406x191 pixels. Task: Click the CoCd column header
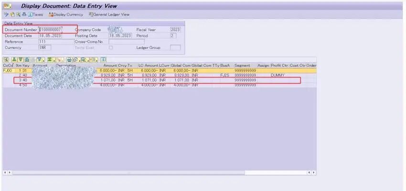click(x=8, y=66)
